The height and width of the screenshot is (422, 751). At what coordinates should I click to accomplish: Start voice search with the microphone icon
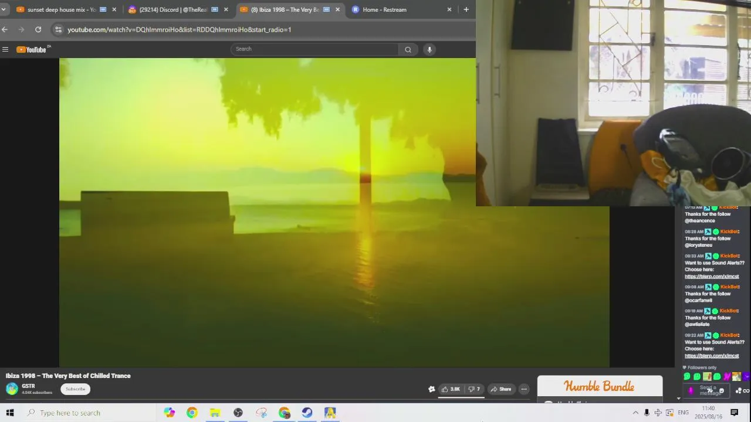[x=429, y=49]
